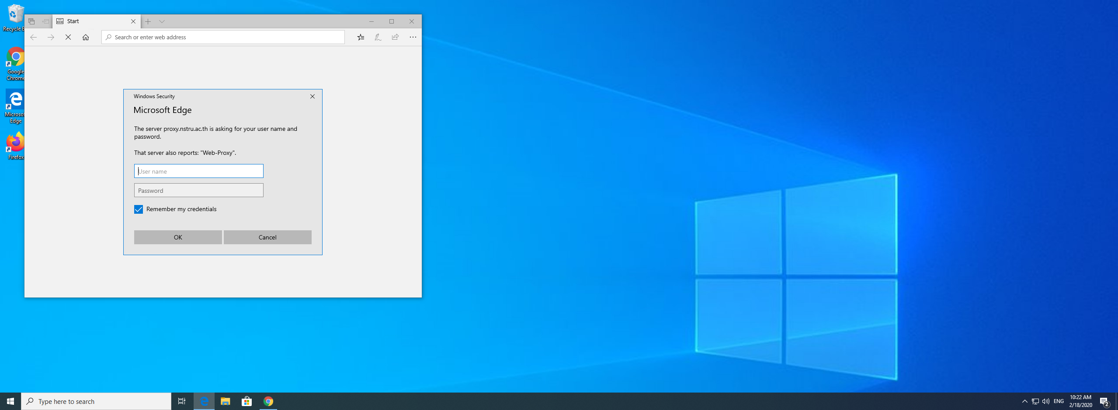Open the Action Center notifications
Image resolution: width=1118 pixels, height=410 pixels.
coord(1105,401)
